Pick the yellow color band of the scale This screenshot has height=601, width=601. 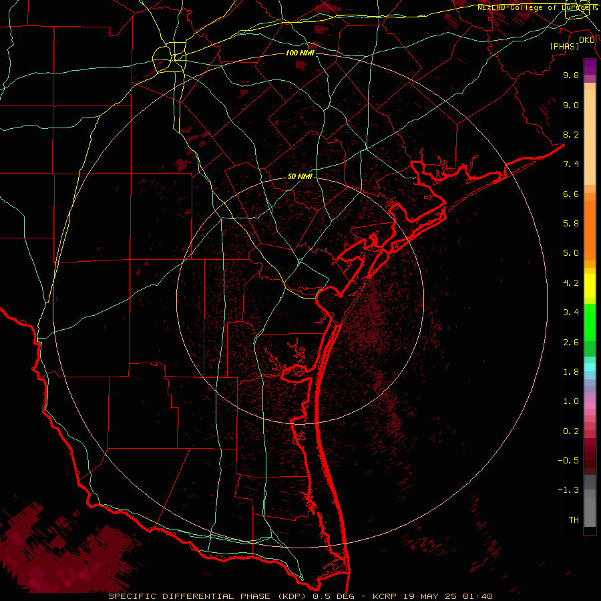click(590, 286)
